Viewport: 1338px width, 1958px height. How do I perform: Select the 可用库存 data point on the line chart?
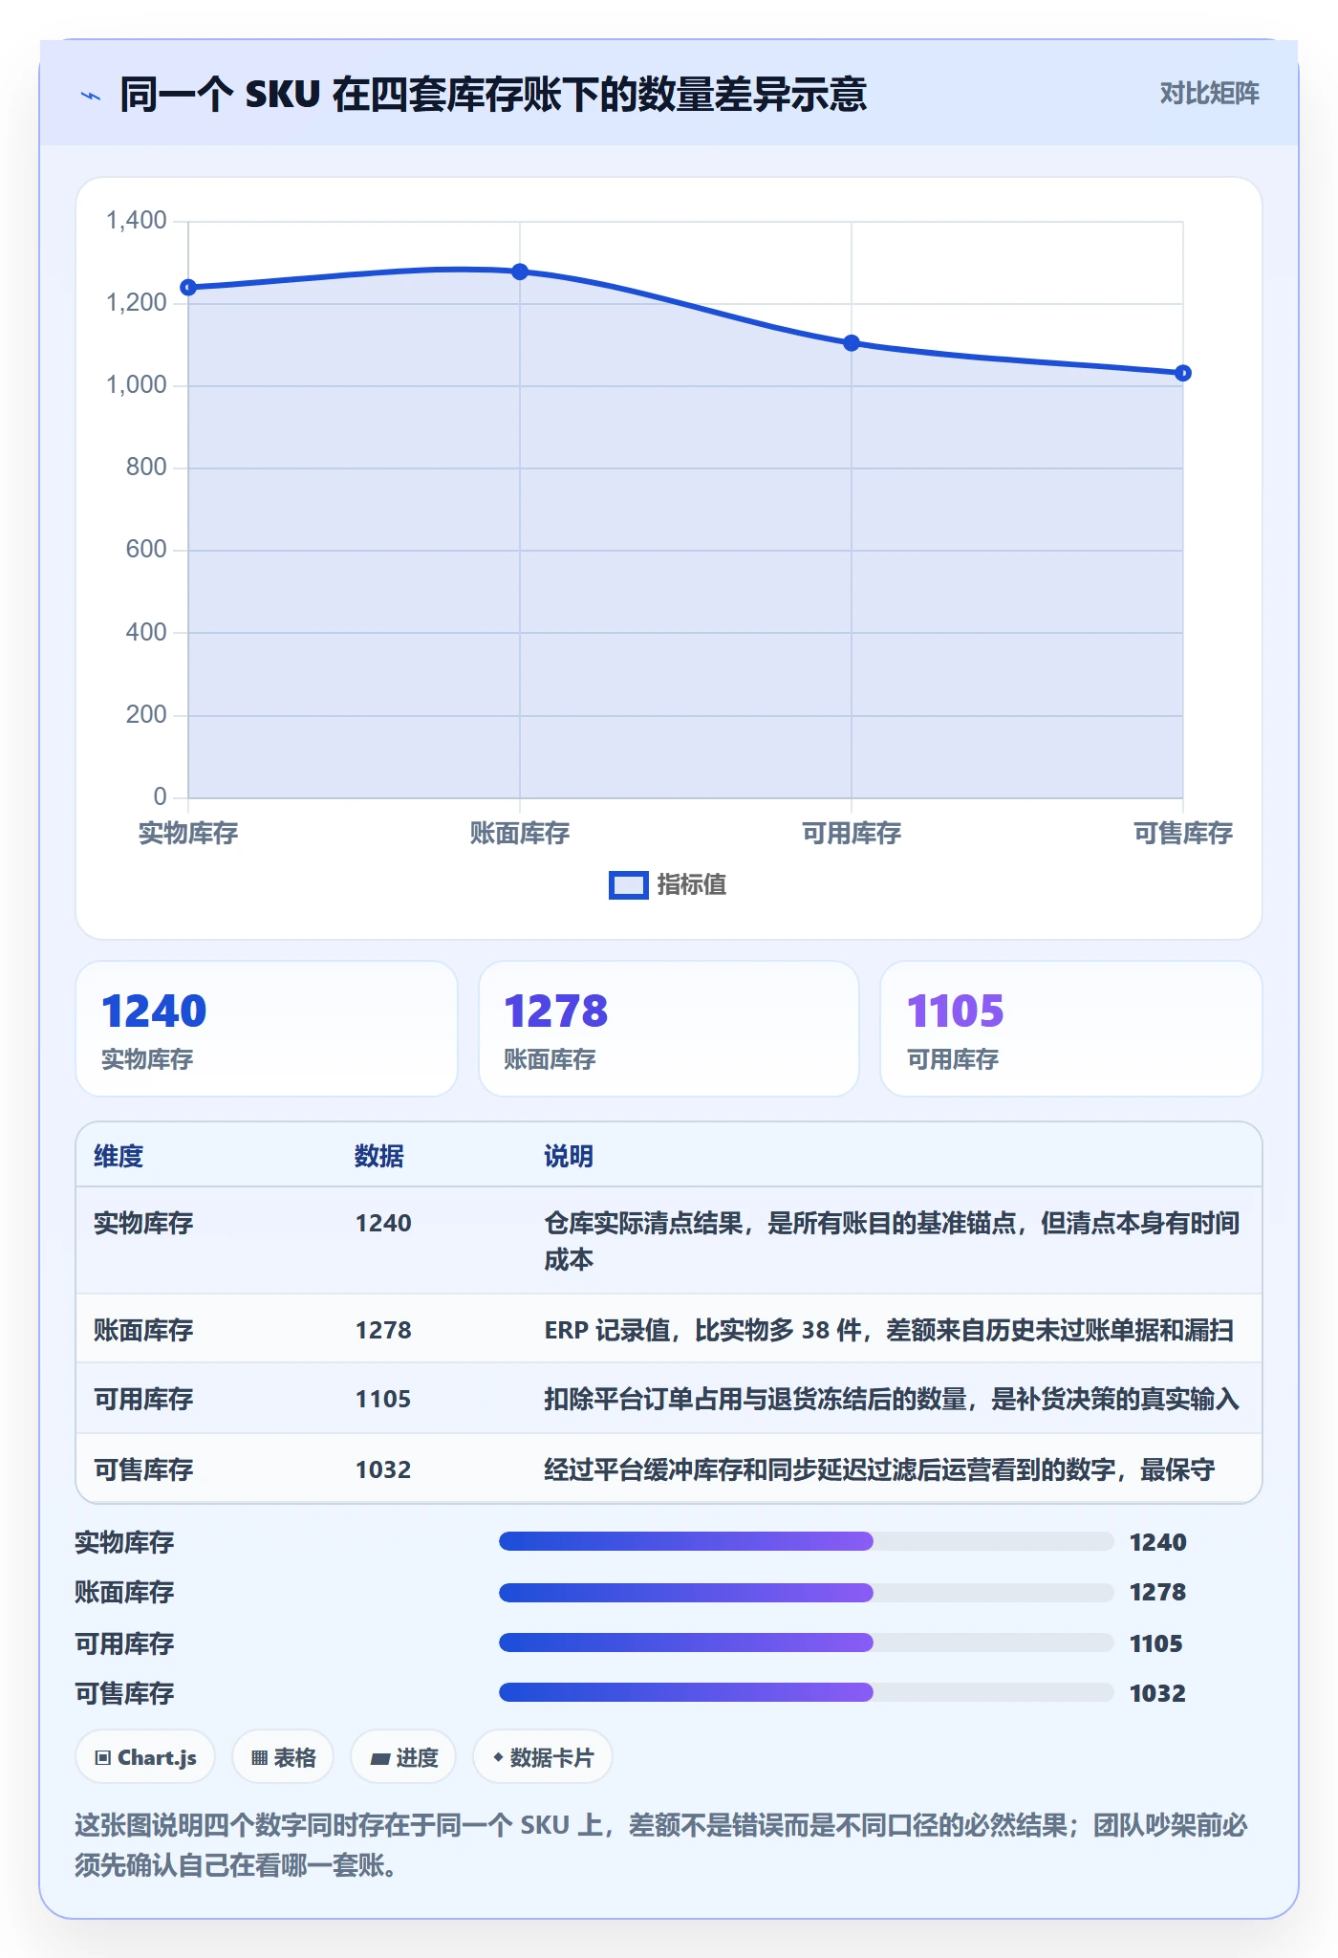[x=852, y=342]
